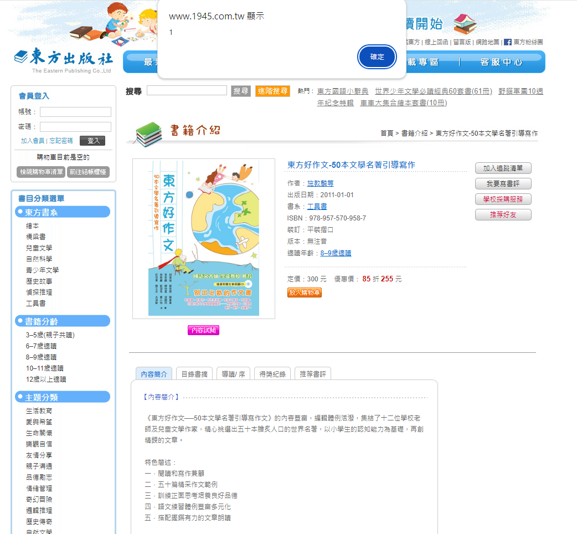Click 8–9歲適讀 適讀年齡 link
Image resolution: width=577 pixels, height=534 pixels.
[x=336, y=253]
